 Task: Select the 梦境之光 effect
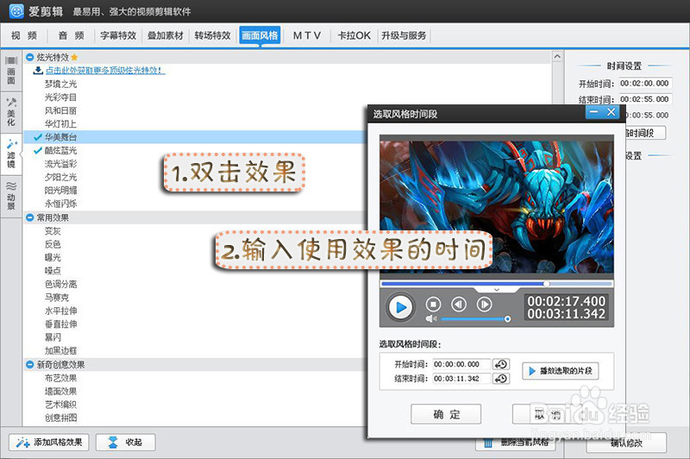[60, 84]
